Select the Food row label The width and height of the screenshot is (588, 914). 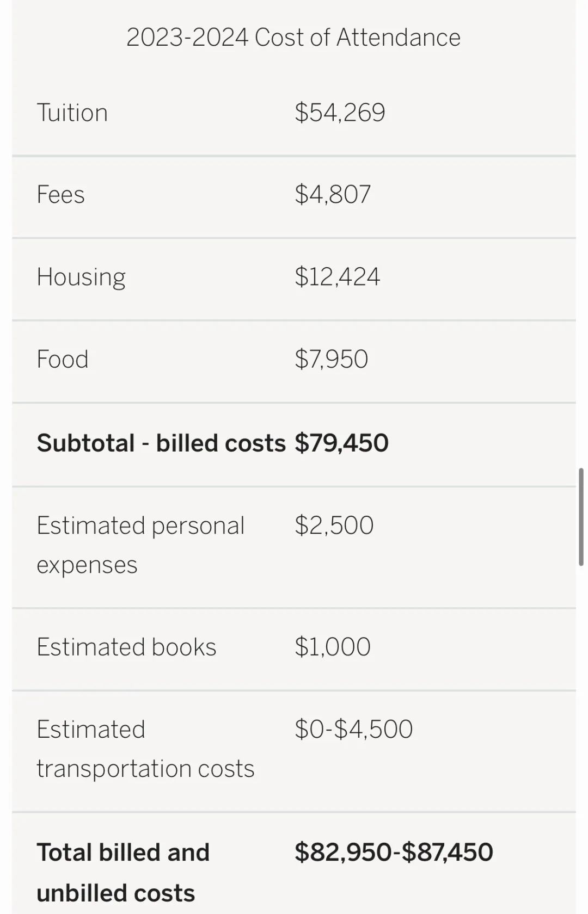[x=63, y=359]
